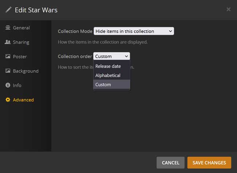Click the Collection Mode label text
This screenshot has width=237, height=173.
[x=75, y=31]
